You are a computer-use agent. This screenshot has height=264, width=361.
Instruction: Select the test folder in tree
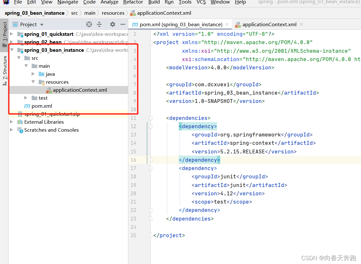tap(43, 98)
